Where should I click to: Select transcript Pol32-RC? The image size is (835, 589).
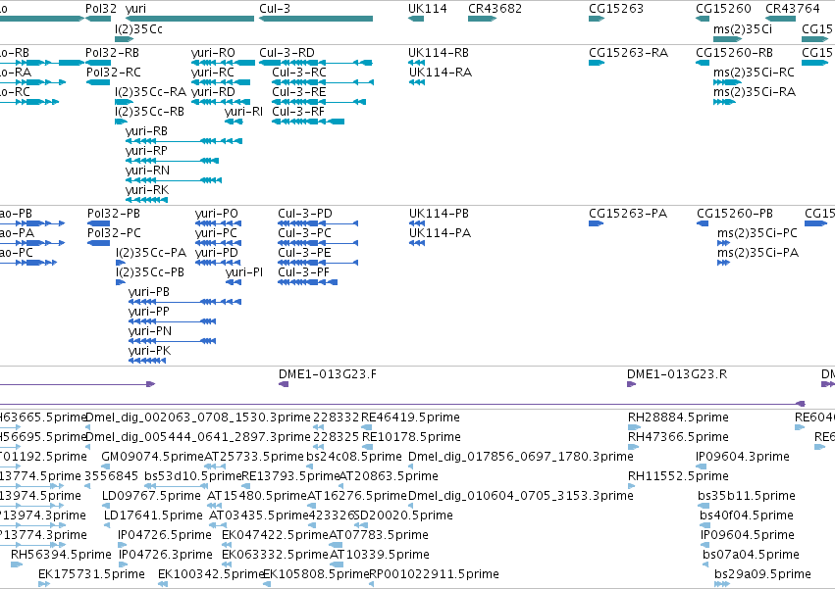[x=98, y=82]
